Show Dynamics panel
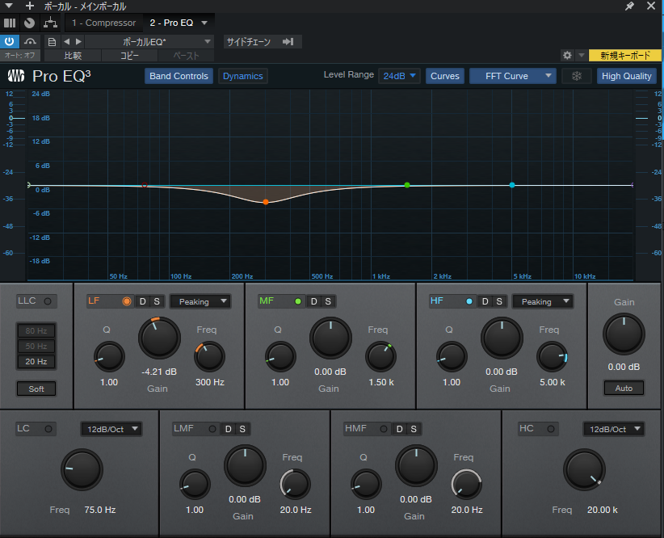 point(243,76)
